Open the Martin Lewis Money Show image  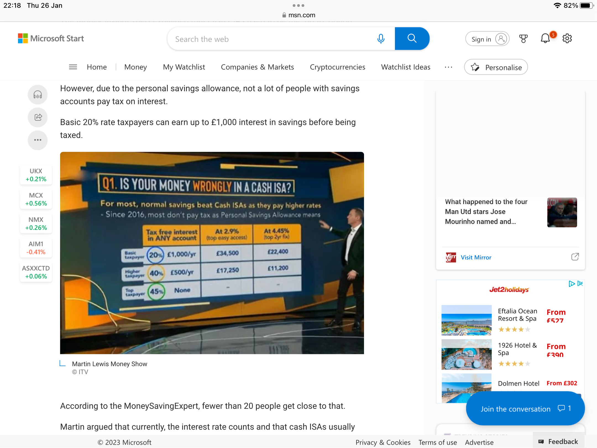(x=212, y=253)
